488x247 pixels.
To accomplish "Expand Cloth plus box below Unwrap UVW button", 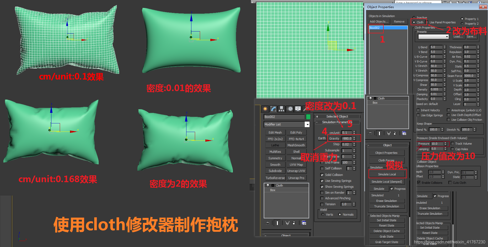I will coord(273,185).
